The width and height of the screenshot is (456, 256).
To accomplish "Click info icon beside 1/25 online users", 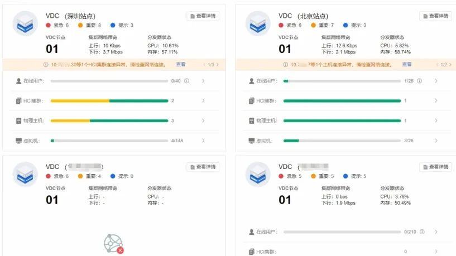I will pyautogui.click(x=419, y=81).
